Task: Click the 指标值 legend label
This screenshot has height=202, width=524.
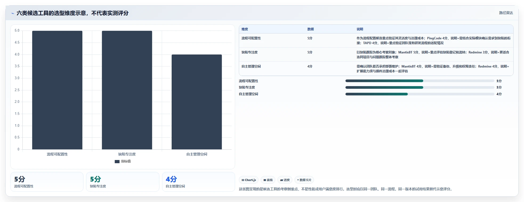Action: [x=126, y=161]
